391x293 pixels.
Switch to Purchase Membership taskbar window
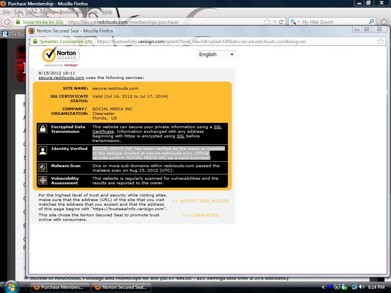coord(60,287)
